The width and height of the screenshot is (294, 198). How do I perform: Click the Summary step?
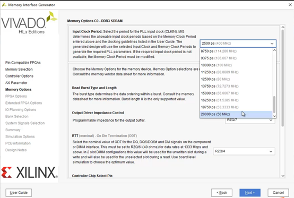(13, 130)
